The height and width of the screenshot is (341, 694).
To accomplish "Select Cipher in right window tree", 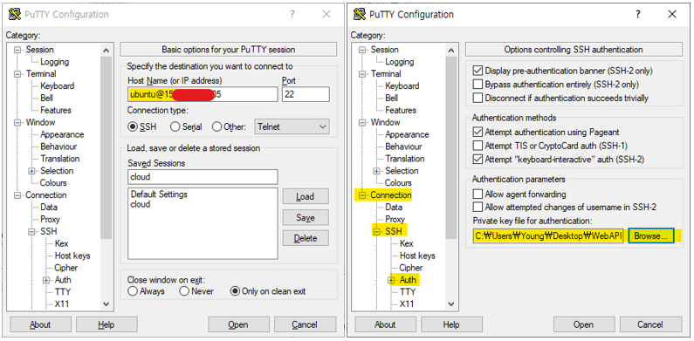I will (411, 268).
